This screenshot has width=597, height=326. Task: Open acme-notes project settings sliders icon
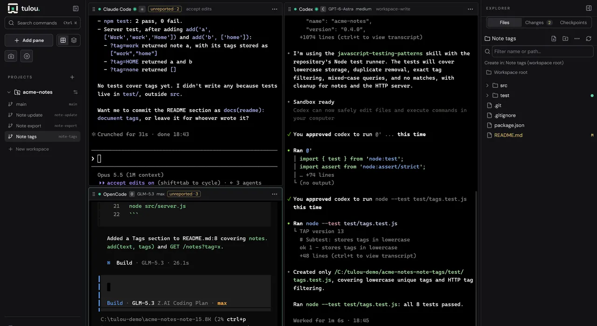pos(76,92)
